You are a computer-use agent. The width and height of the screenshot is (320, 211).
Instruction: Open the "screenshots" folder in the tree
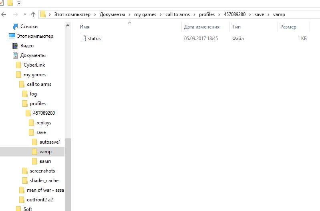[42, 171]
